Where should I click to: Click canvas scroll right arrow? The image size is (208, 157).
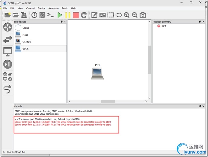(x=146, y=101)
